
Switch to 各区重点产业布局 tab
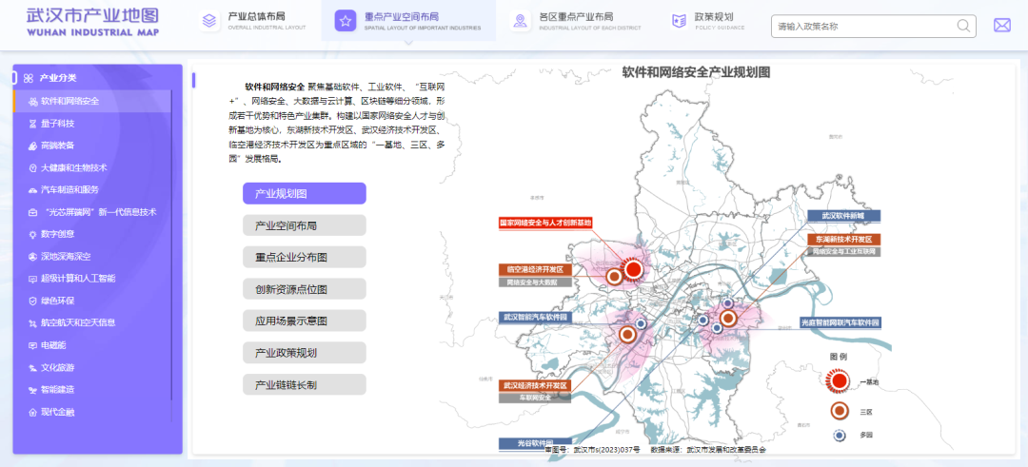pos(576,21)
